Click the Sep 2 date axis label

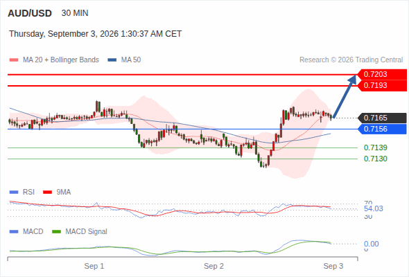214,266
